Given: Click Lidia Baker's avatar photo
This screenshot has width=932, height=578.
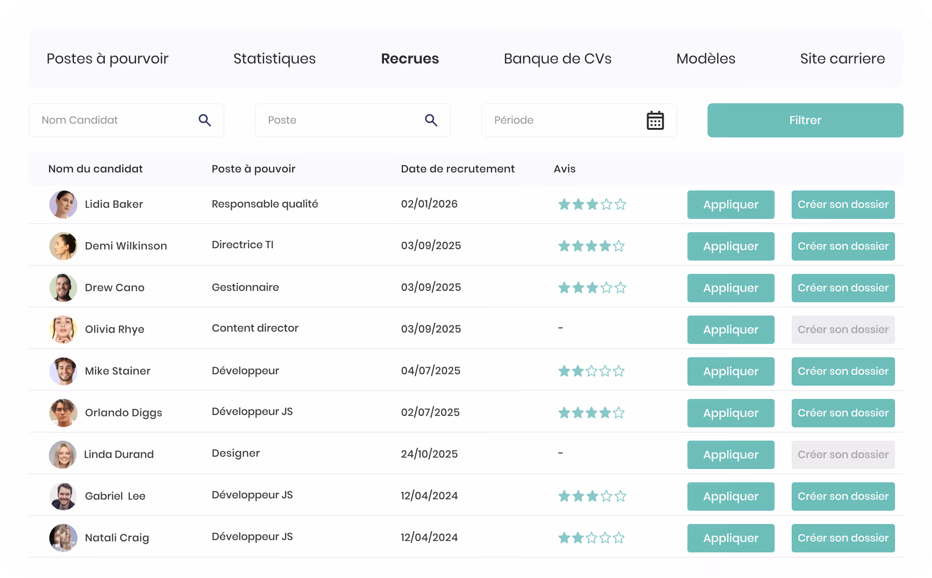Looking at the screenshot, I should (x=63, y=204).
